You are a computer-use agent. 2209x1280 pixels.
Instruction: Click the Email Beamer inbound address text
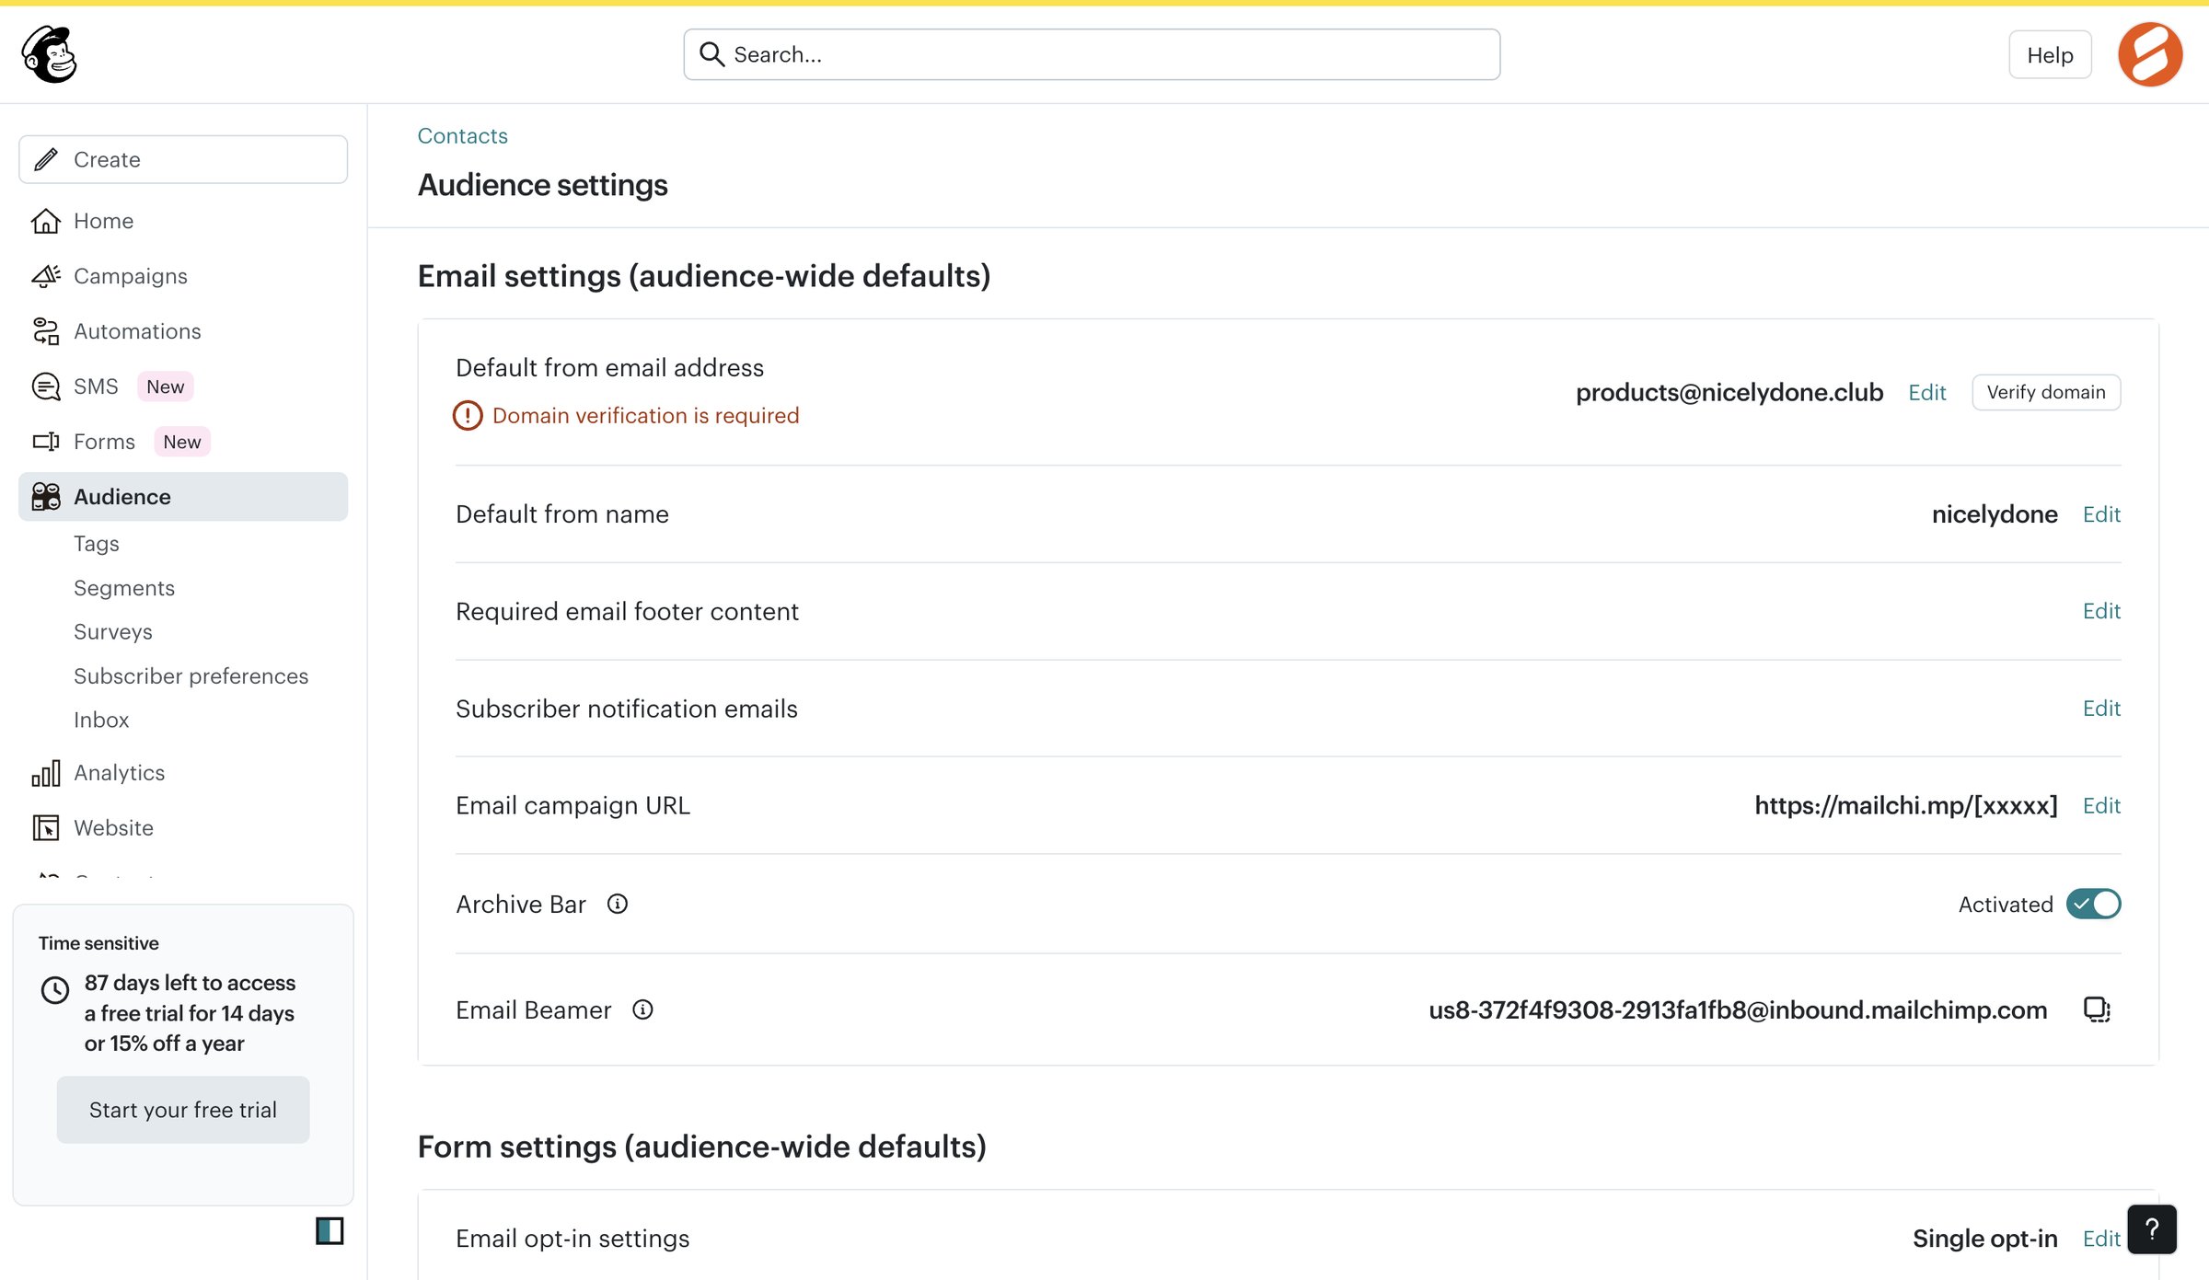(1738, 1010)
